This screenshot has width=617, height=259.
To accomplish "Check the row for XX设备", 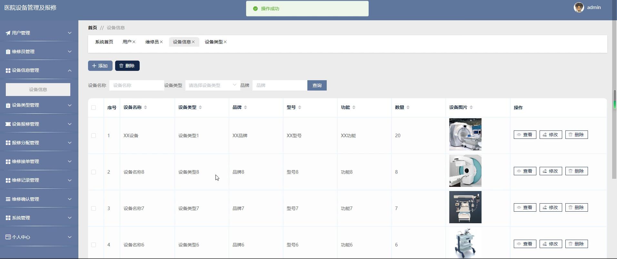I will [94, 136].
